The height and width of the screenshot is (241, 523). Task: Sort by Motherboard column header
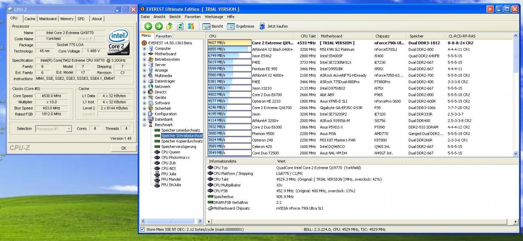[346, 36]
